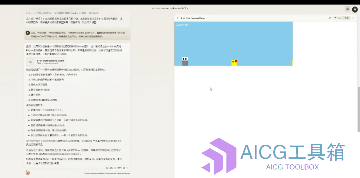360x178 pixels.
Task: Click the user message avatar icon
Action: tap(28, 33)
